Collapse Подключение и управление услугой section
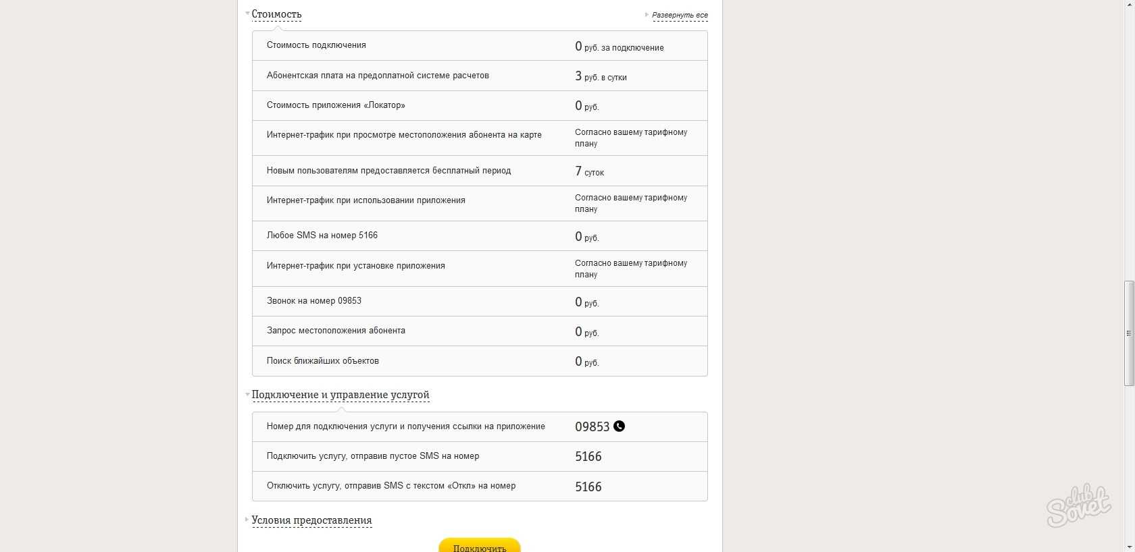The height and width of the screenshot is (552, 1135). [x=340, y=395]
